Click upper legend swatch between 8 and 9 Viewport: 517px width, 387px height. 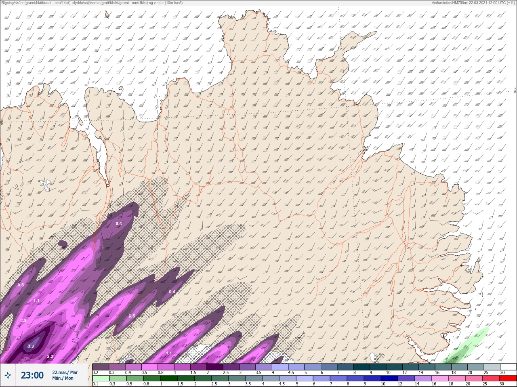[x=362, y=367]
